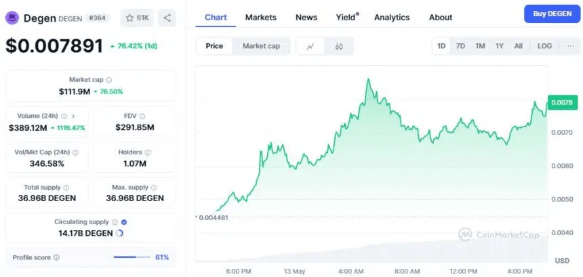Screen dimensions: 583x277
Task: Open the Analytics tab
Action: 392,17
